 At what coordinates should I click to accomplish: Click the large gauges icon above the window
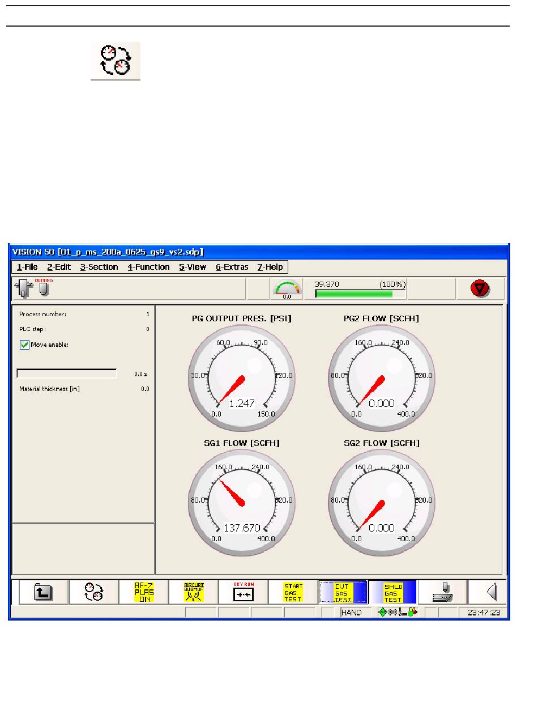[x=116, y=61]
